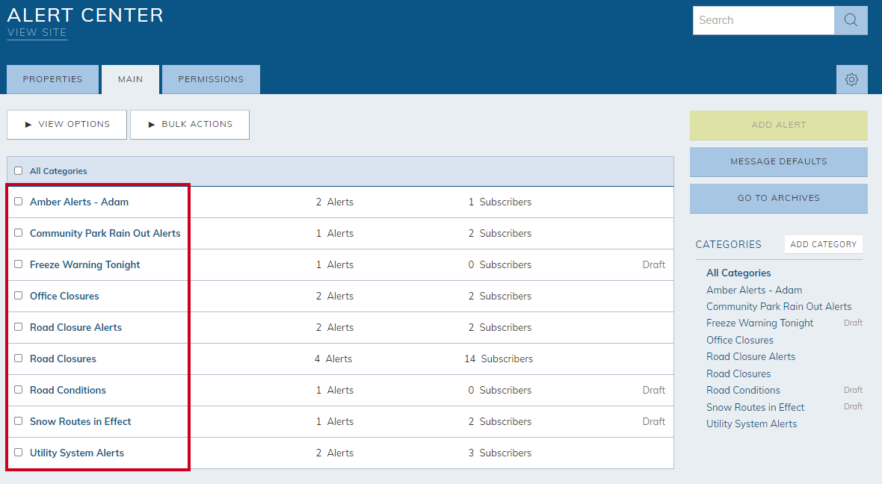This screenshot has width=882, height=484.
Task: Click the "2 Alerts" count for Office Closures
Action: pos(335,297)
